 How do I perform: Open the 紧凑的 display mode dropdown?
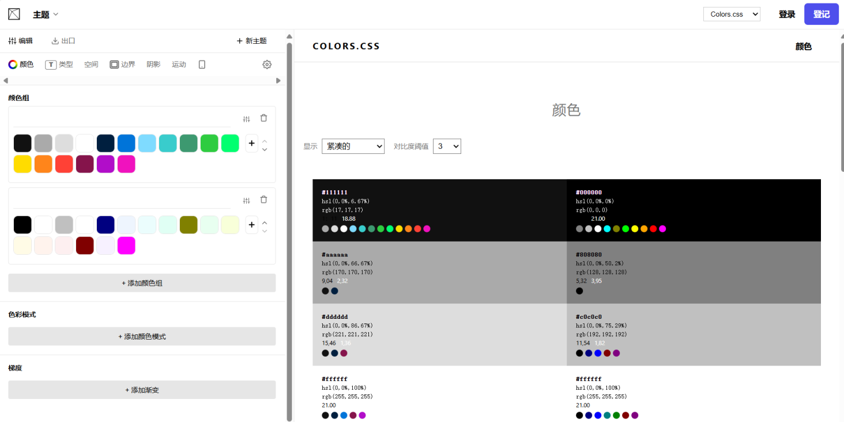(x=353, y=146)
